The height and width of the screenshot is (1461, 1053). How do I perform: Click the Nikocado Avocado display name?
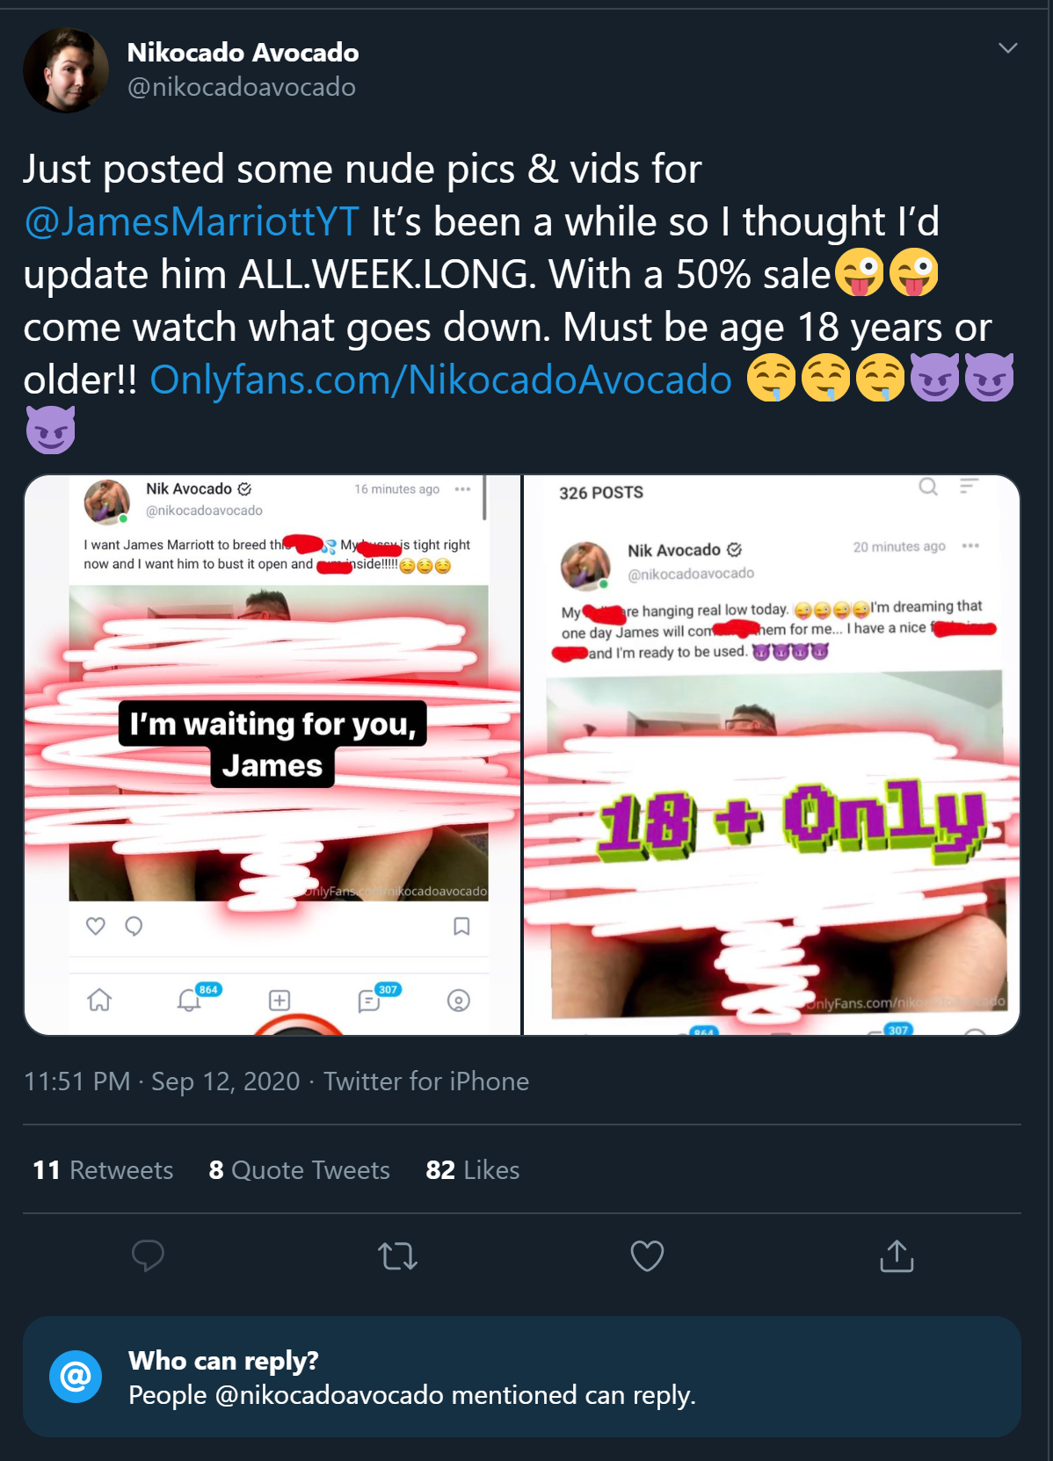(243, 53)
